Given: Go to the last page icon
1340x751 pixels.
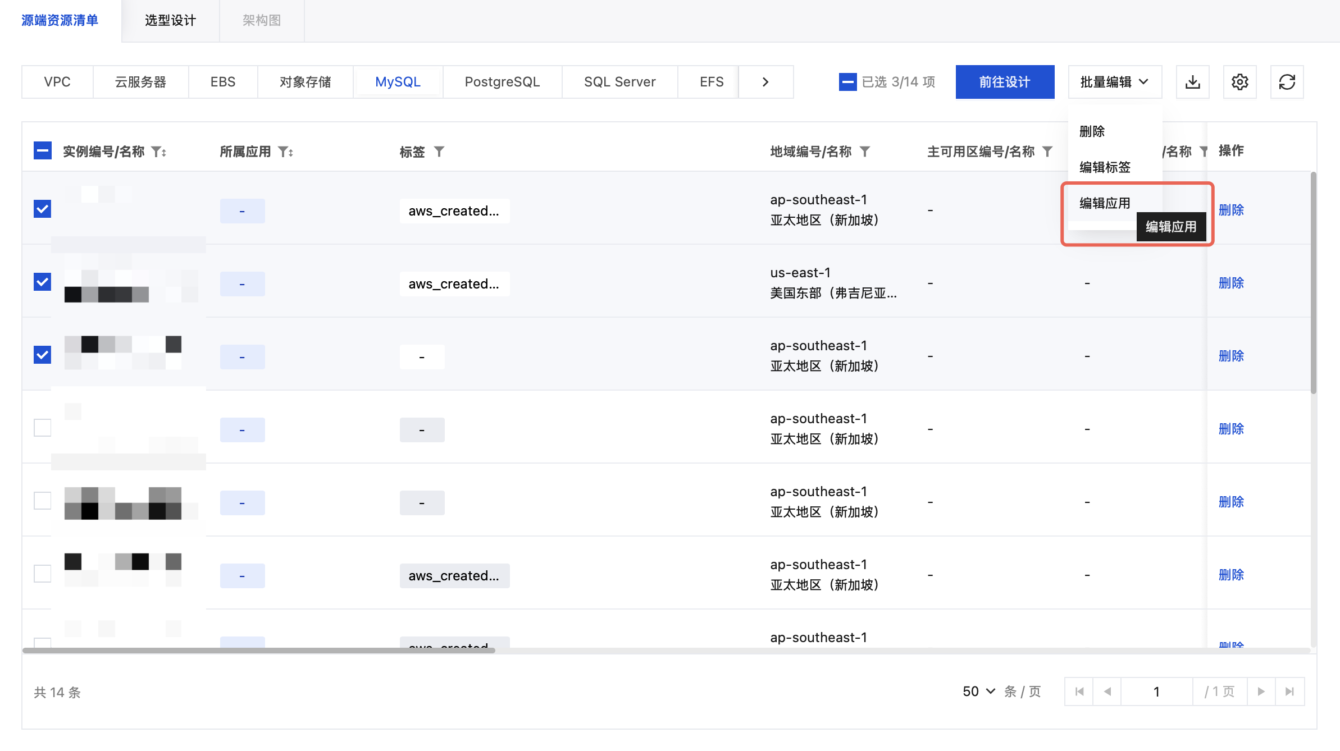Looking at the screenshot, I should tap(1289, 692).
